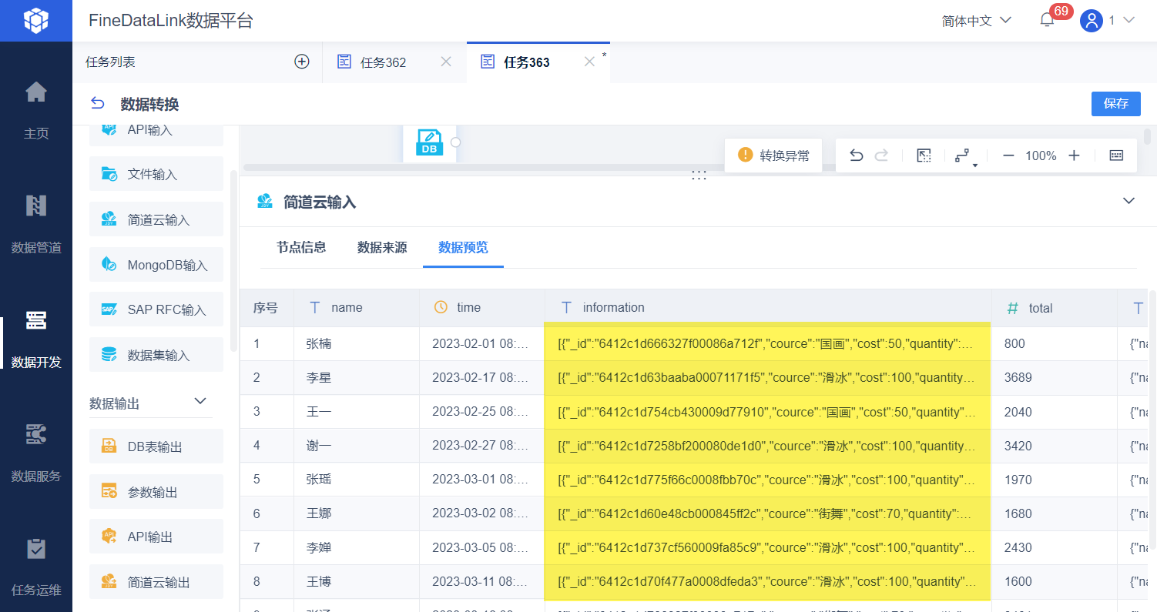Open the 简体中文 language dropdown
Image resolution: width=1157 pixels, height=612 pixels.
pyautogui.click(x=976, y=21)
